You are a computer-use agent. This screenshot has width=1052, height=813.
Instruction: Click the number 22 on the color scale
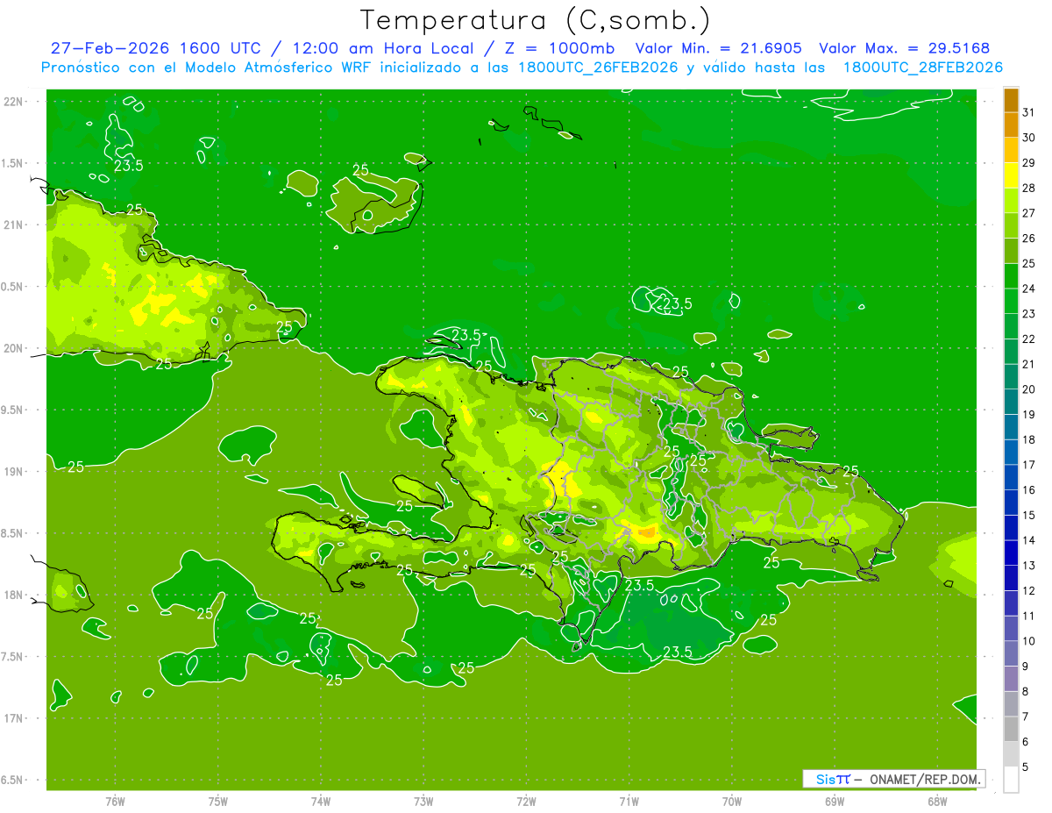pyautogui.click(x=1029, y=339)
